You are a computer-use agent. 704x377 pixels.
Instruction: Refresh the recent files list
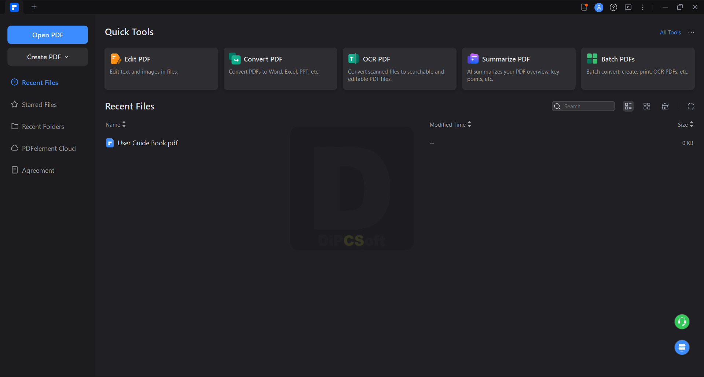pos(691,106)
